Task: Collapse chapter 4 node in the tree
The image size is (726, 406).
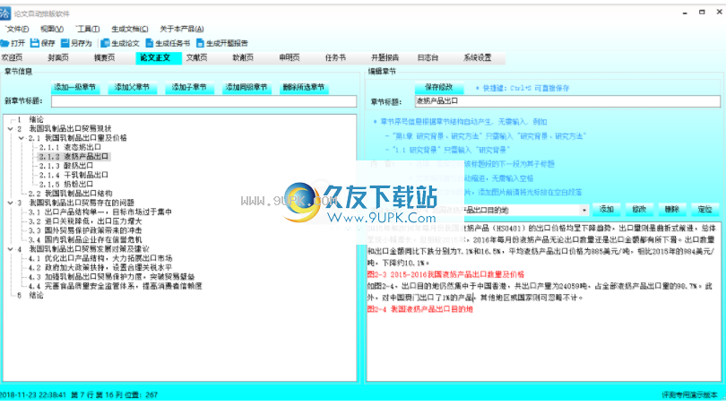Action: (x=10, y=249)
